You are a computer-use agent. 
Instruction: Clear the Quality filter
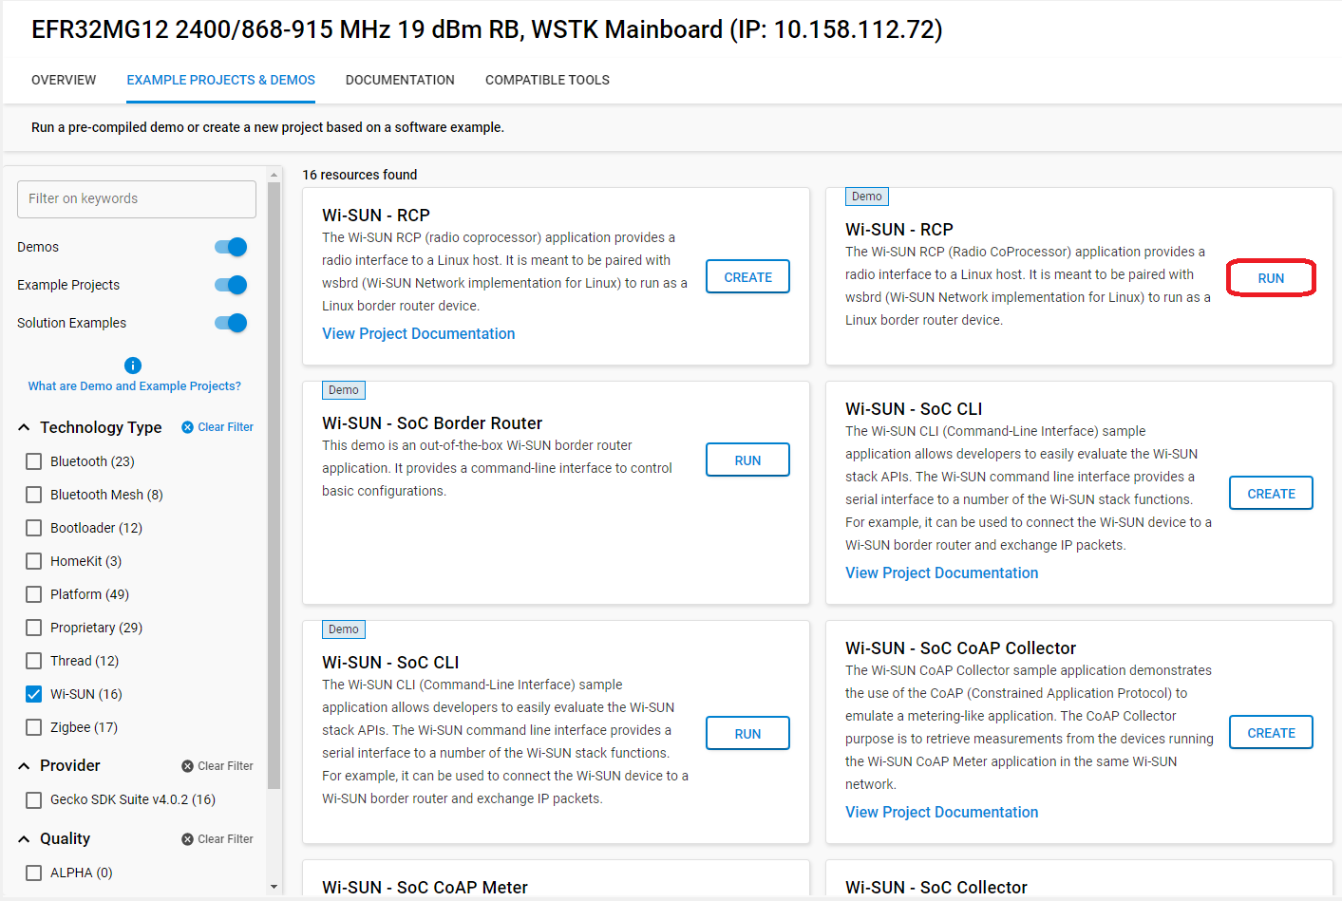tap(217, 838)
